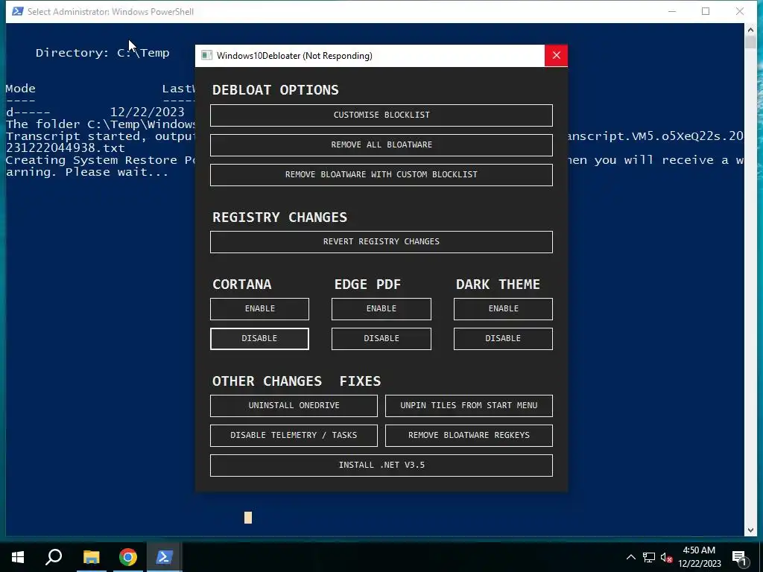
Task: Disable Dark Theme
Action: tap(503, 339)
